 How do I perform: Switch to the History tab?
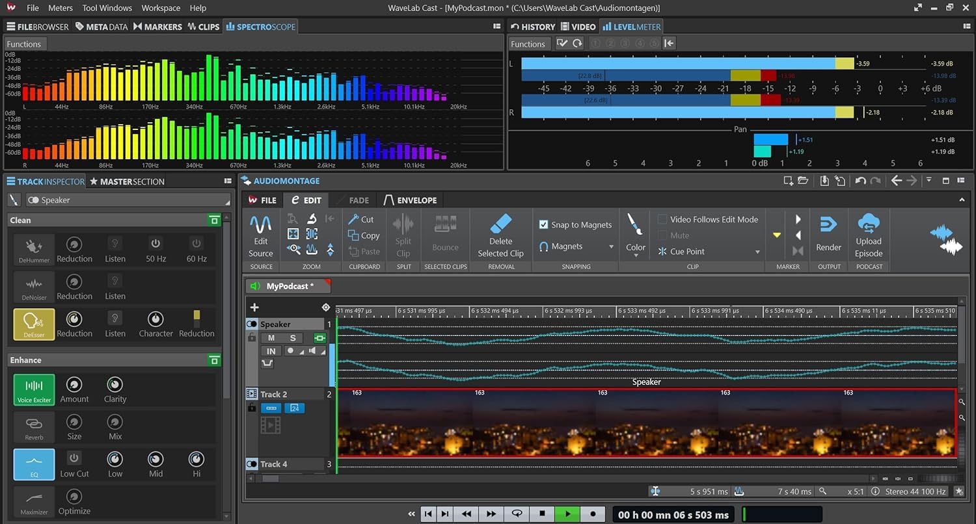pyautogui.click(x=532, y=27)
